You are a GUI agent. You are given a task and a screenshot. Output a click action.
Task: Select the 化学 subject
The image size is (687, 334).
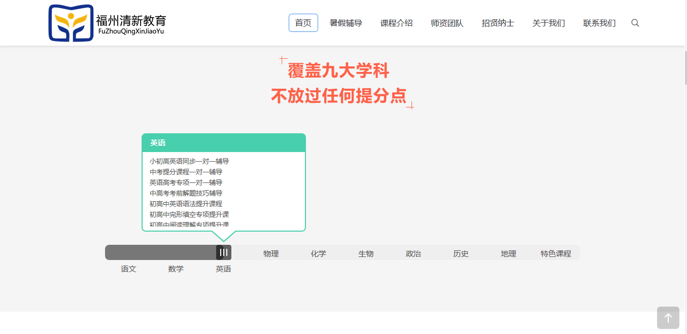point(318,253)
